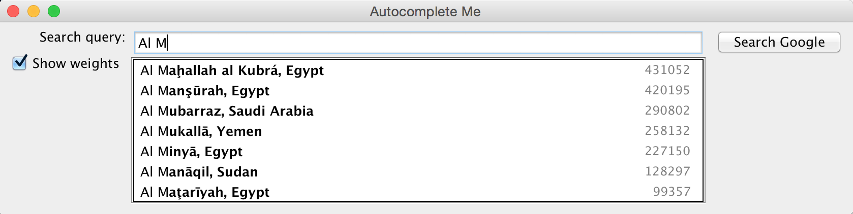
Task: Pick Al Mubarraz, Saudi Arabia suggestion
Action: coord(227,111)
